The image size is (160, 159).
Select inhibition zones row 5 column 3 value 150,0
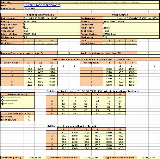(86, 145)
